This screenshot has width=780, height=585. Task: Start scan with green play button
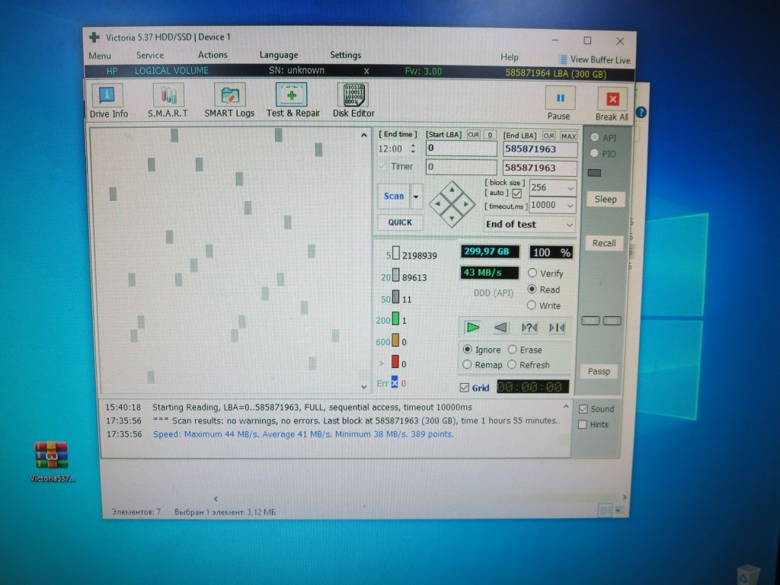click(472, 328)
